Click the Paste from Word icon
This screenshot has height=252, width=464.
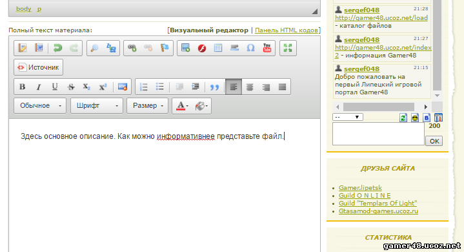click(39, 48)
